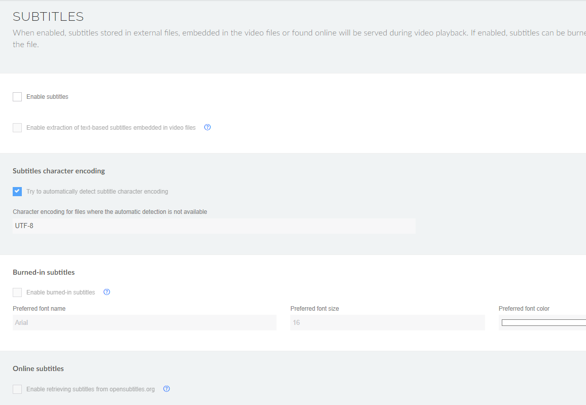Viewport: 586px width, 405px height.
Task: Toggle the Enable burned-in subtitles checkbox
Action: click(x=17, y=292)
